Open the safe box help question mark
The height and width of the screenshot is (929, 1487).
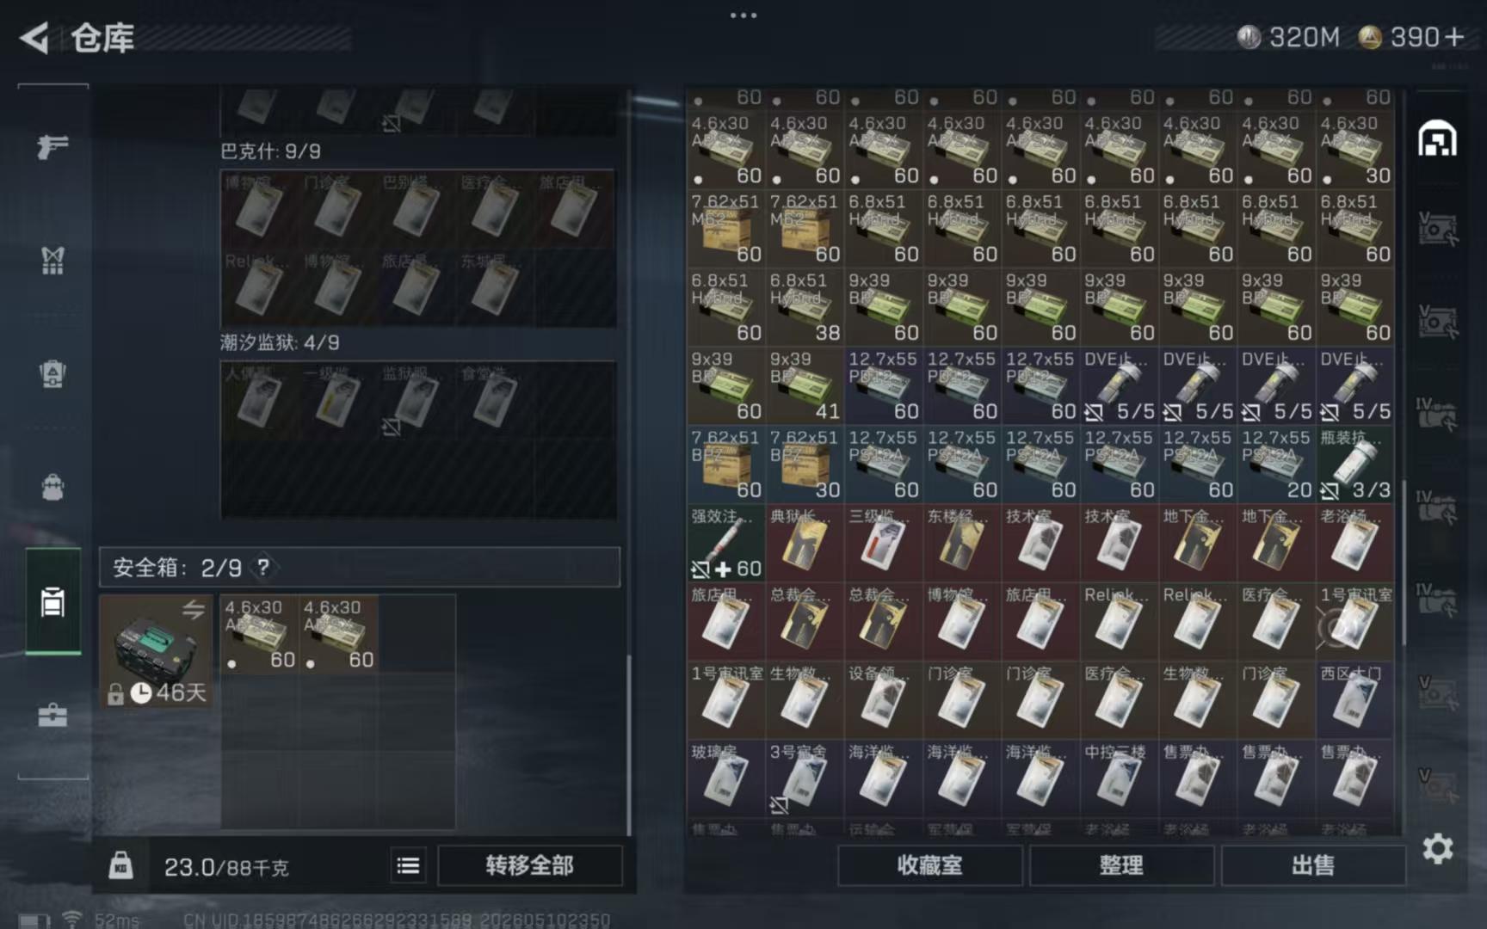pyautogui.click(x=263, y=567)
